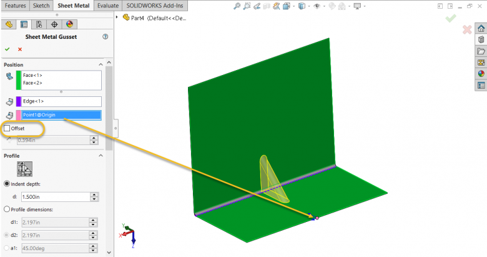Screen dimensions: 487x257
Task: Open the Apply Scene dropdown arrow
Action: [350, 6]
